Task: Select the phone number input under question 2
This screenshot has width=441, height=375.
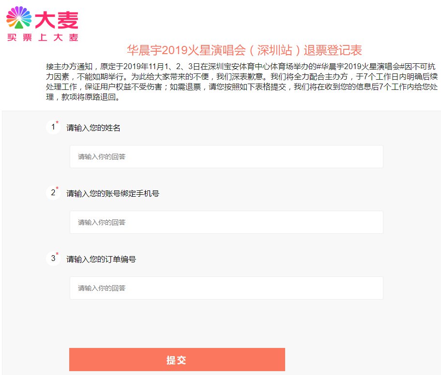Action: 226,222
